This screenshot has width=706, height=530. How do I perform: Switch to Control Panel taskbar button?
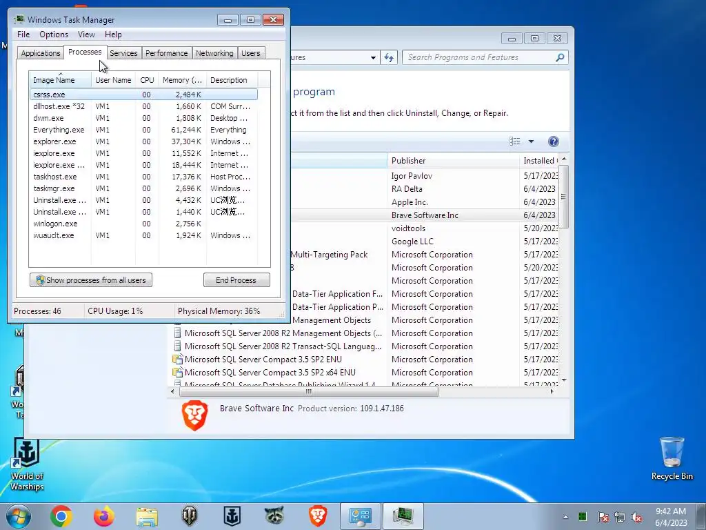point(361,516)
